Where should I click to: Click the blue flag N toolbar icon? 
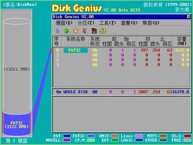pos(57,31)
